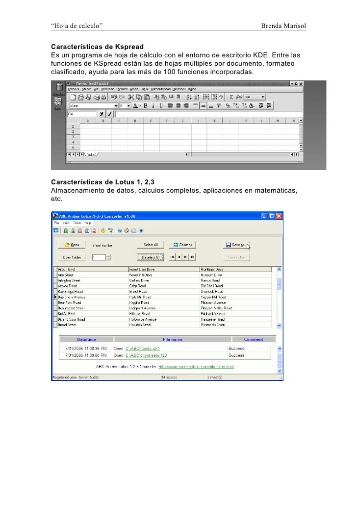Open the Herramientas menu in KSpread
Screen dimensions: 357x505
(x=160, y=89)
